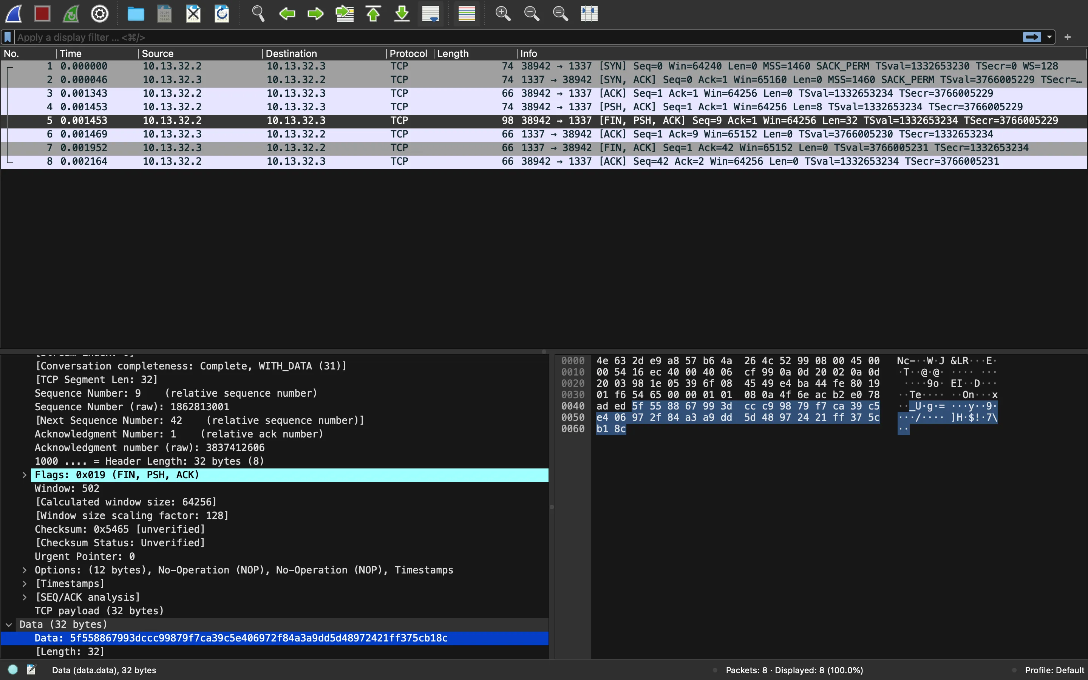Open capture file properties icon
This screenshot has height=680, width=1088.
click(31, 670)
